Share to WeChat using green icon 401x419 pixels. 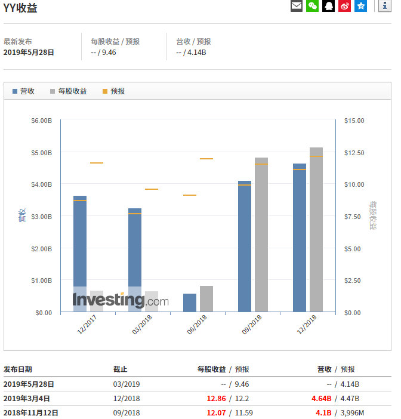tap(313, 6)
